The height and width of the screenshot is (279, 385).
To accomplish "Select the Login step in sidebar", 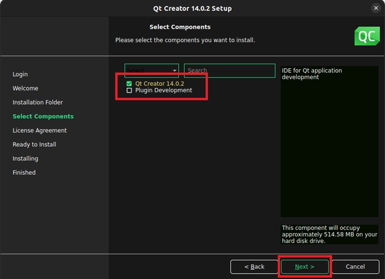I will pyautogui.click(x=20, y=74).
